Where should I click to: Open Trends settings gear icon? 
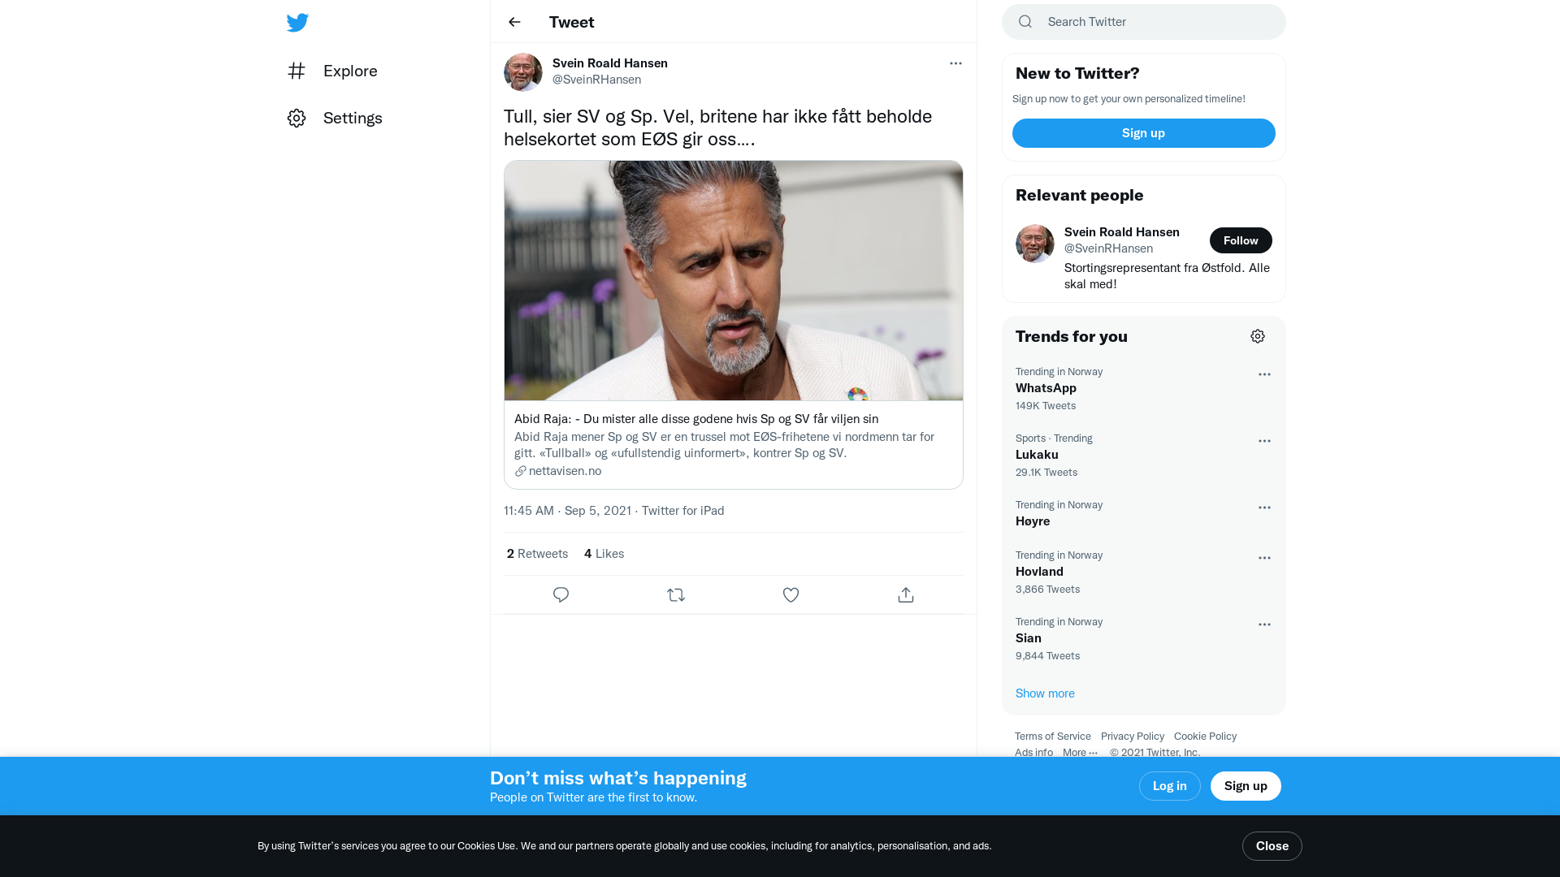(x=1258, y=336)
